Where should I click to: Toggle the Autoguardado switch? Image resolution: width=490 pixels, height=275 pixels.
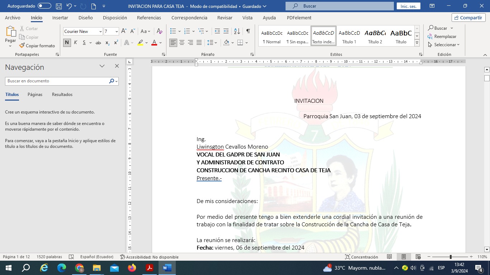tap(44, 6)
